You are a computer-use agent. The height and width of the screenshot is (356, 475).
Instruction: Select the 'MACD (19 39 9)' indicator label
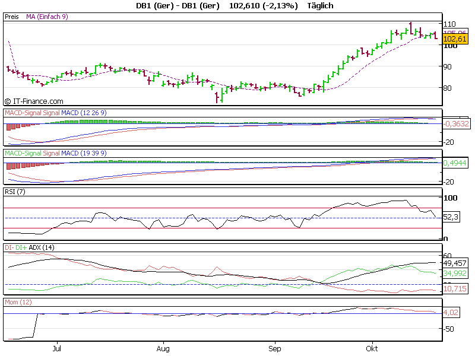click(x=84, y=153)
